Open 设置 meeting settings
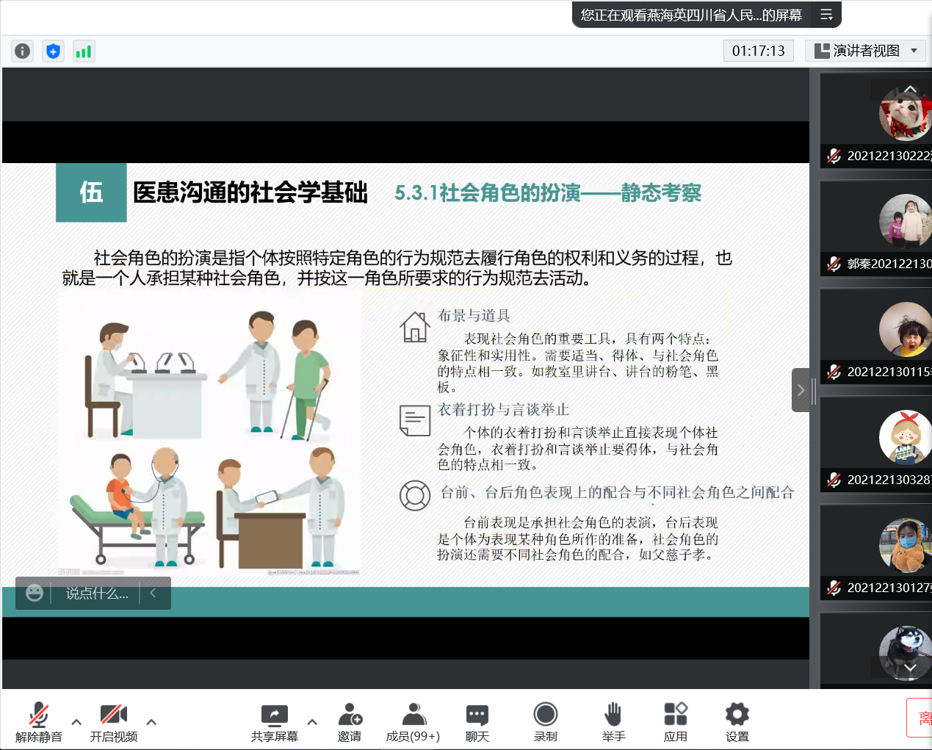932x750 pixels. (x=736, y=721)
